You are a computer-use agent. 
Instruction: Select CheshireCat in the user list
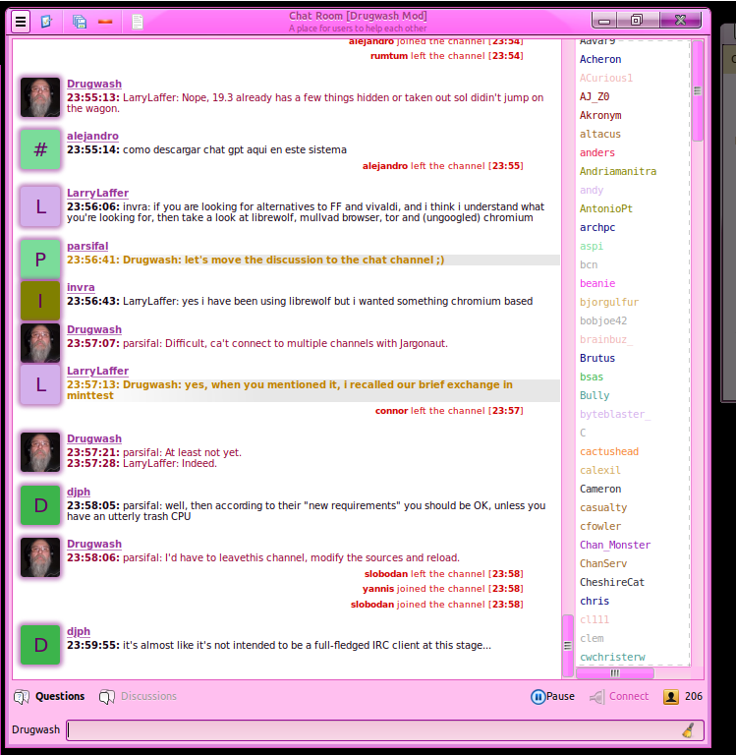coord(612,583)
